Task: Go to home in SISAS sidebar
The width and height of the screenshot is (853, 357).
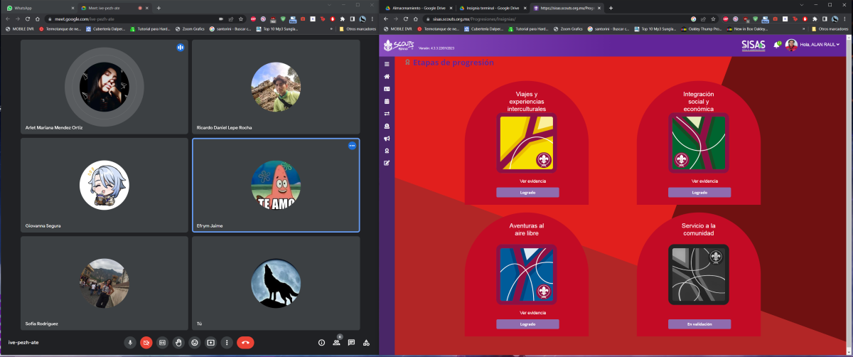Action: [387, 76]
